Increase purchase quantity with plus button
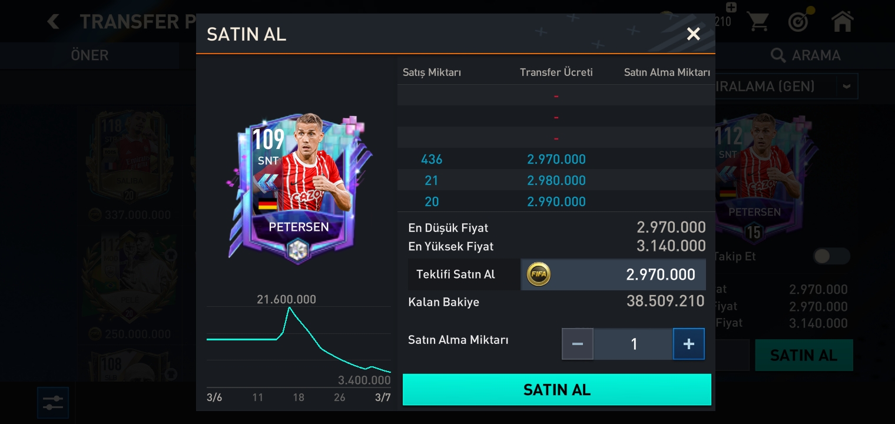The width and height of the screenshot is (895, 424). [689, 344]
